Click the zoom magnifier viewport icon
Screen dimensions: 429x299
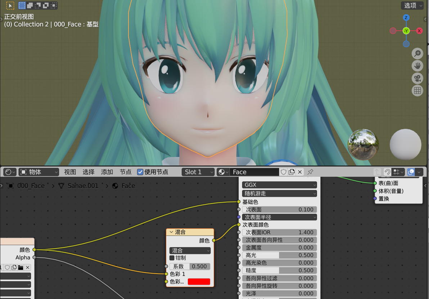(x=417, y=53)
